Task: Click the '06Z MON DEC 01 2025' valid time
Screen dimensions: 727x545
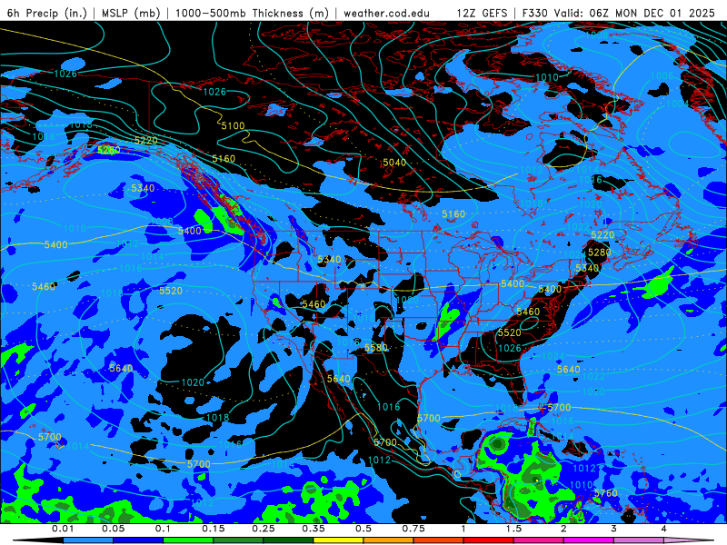Action: pos(652,13)
